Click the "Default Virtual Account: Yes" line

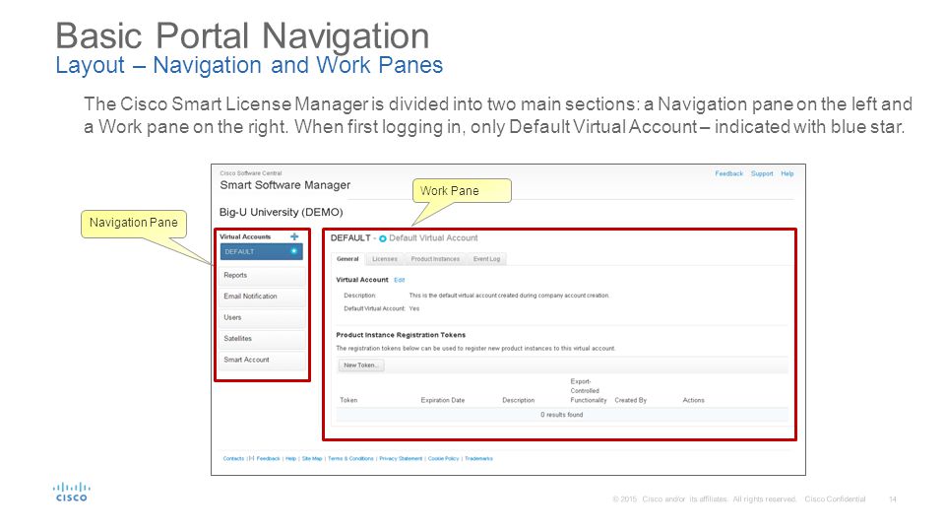pyautogui.click(x=382, y=308)
